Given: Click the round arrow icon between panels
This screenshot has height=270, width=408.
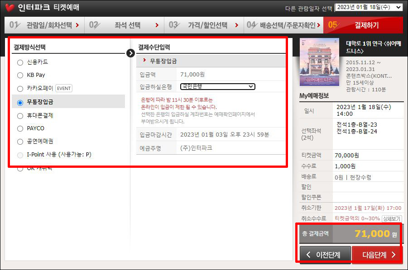Looking at the screenshot, I should [130, 53].
